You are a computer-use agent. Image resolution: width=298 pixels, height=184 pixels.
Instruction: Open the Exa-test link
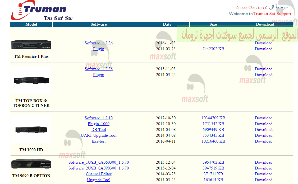pyautogui.click(x=99, y=141)
